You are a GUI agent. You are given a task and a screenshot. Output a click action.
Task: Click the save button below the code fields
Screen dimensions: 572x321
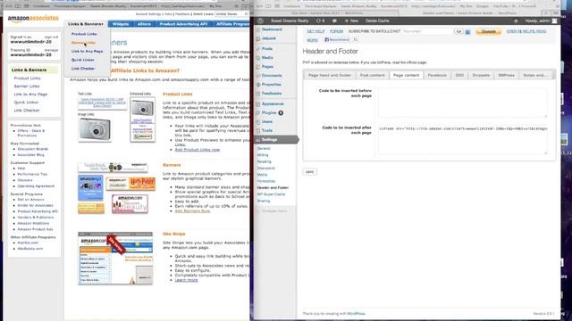click(x=310, y=172)
